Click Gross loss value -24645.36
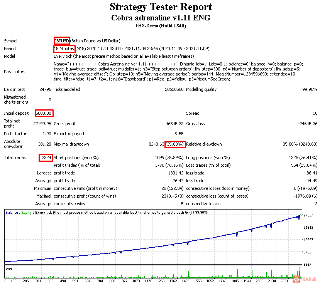This screenshot has height=285, width=320. [x=308, y=124]
